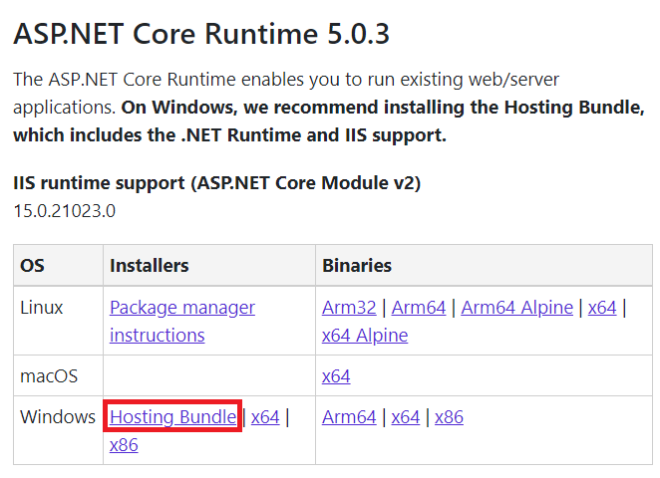Open the Windows Hosting Bundle installer link
Screen dimensions: 660x478
click(172, 417)
